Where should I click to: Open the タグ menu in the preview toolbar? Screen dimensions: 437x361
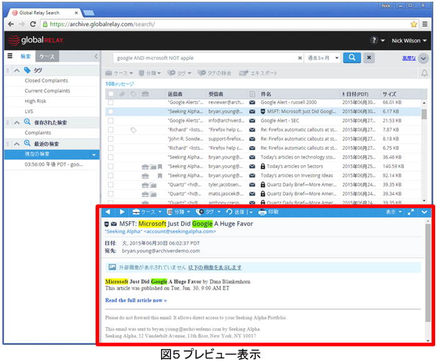pyautogui.click(x=208, y=212)
